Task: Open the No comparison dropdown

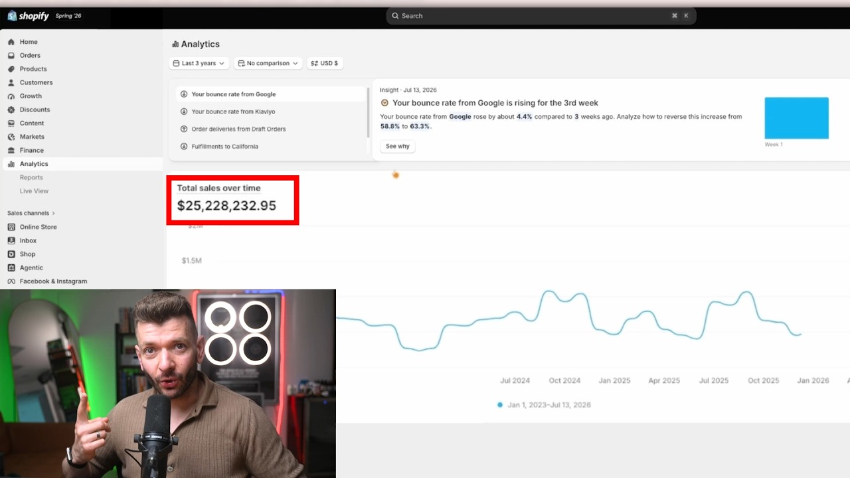Action: coord(268,63)
